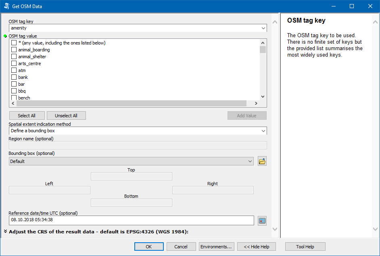The height and width of the screenshot is (256, 380).
Task: Open the bounding box folder browse icon
Action: (262, 161)
